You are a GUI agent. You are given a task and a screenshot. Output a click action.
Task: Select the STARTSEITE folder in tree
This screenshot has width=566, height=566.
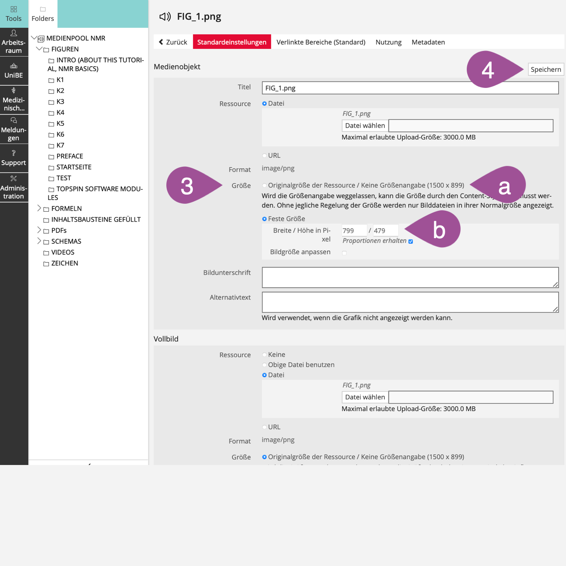pos(74,167)
